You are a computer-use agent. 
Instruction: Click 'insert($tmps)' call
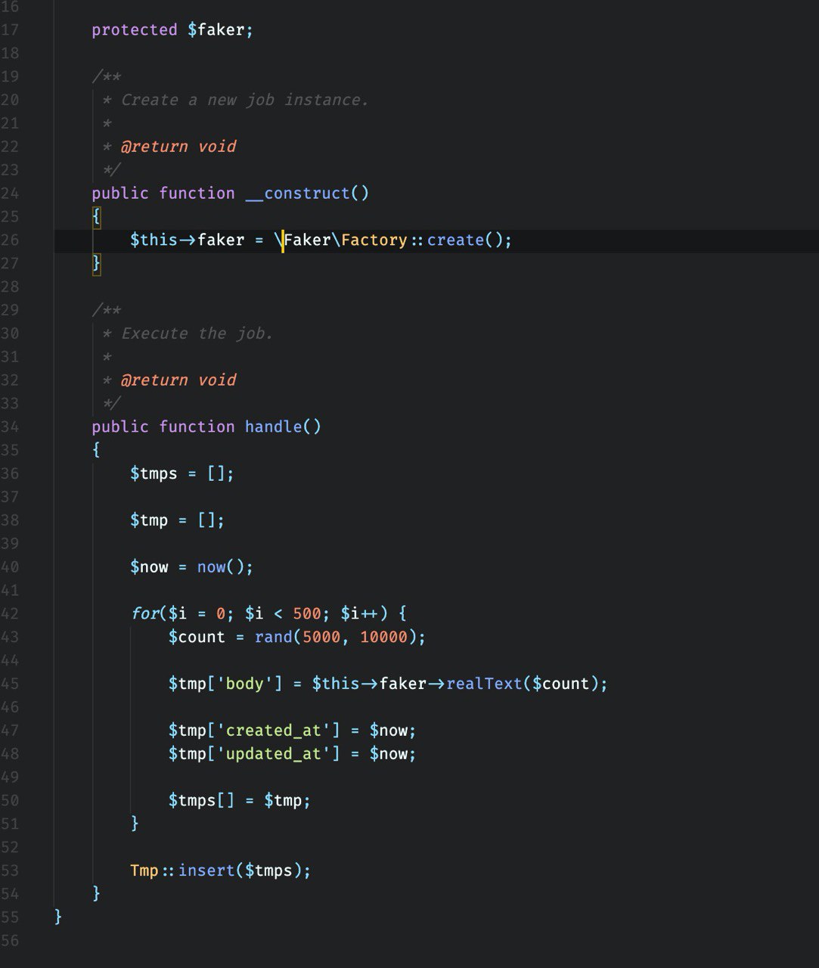click(240, 870)
